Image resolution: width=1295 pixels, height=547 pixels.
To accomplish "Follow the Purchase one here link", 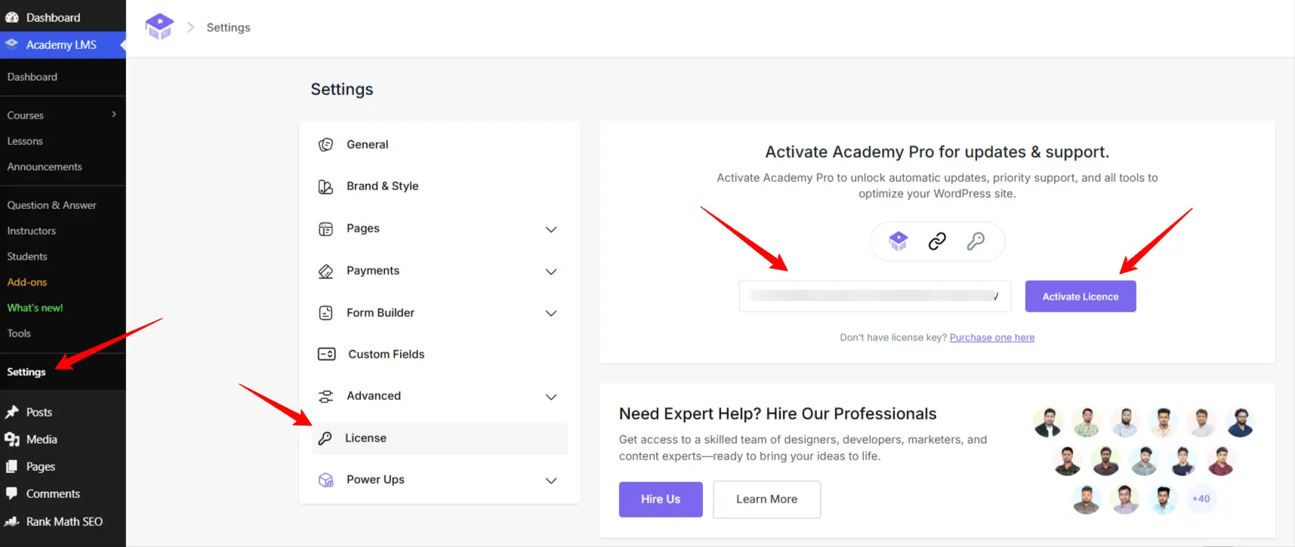I will pos(992,338).
